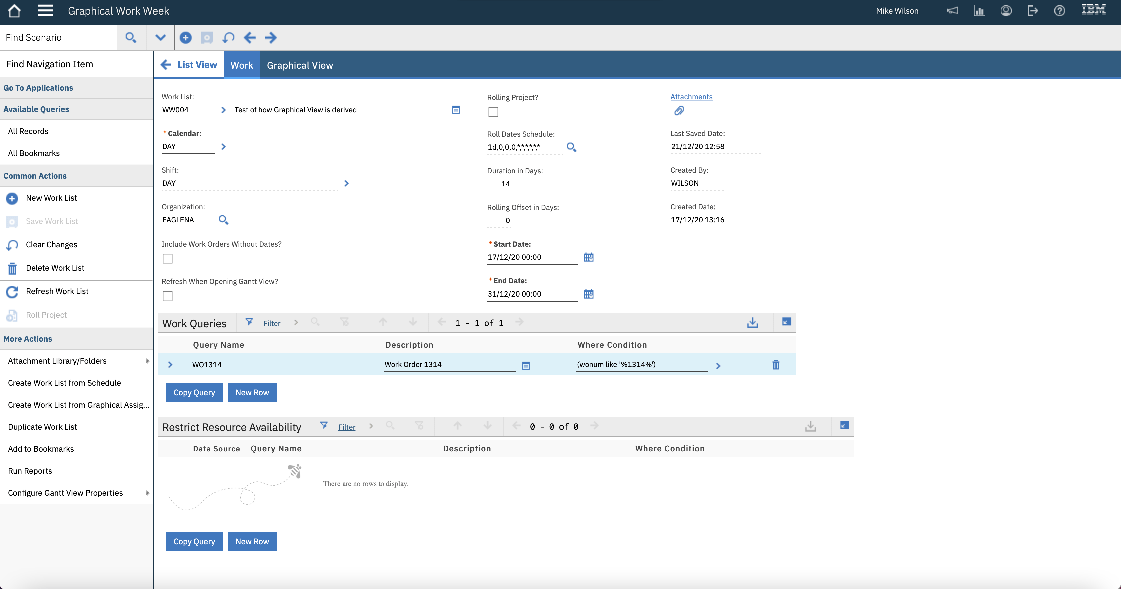Open the Attachments link
The image size is (1121, 589).
691,96
